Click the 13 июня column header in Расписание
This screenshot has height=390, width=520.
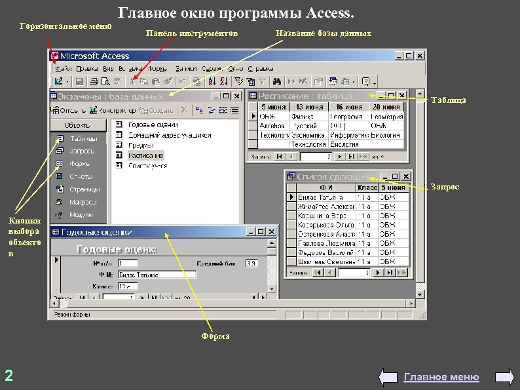point(309,107)
